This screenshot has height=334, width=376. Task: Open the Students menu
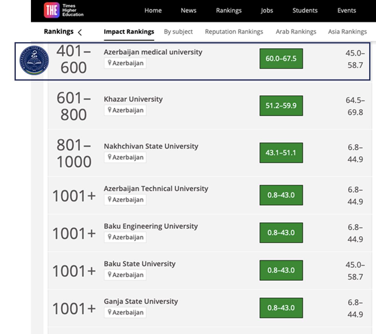click(x=305, y=11)
